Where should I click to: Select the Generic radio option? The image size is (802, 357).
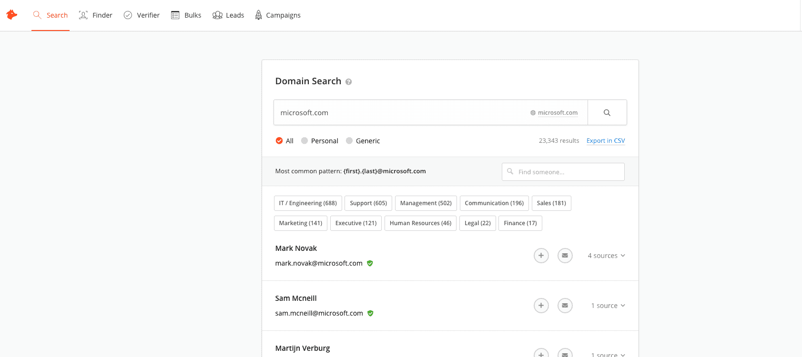click(x=363, y=141)
